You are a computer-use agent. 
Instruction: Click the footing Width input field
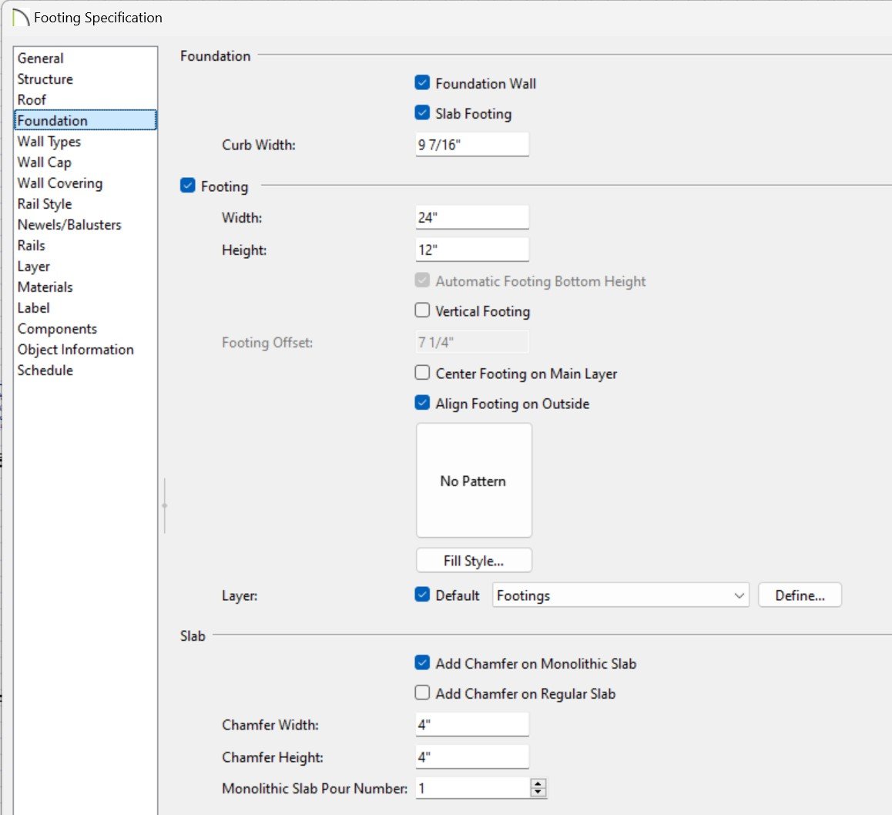[472, 217]
